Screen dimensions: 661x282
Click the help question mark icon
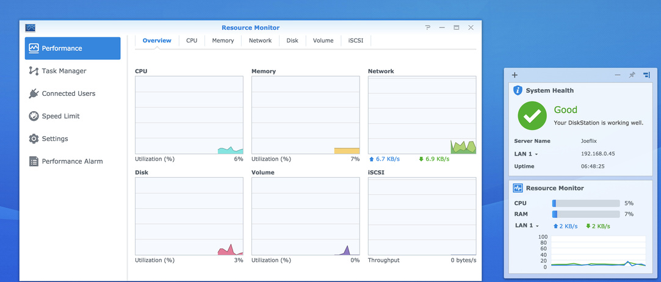428,27
